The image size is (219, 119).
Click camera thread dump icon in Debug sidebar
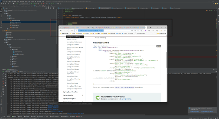click(x=3, y=89)
